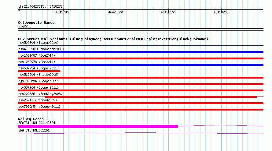Click variant label dgv7925n54 (Cooper2011)
Image resolution: width=272 pixels, height=151 pixels.
click(39, 107)
